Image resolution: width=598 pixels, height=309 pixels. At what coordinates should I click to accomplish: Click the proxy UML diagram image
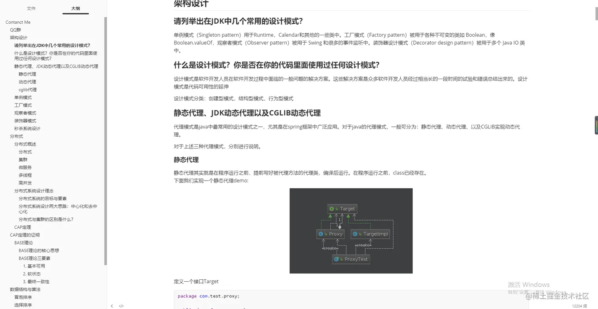[351, 231]
